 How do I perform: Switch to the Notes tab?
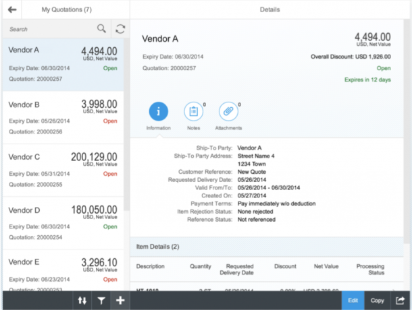click(193, 112)
